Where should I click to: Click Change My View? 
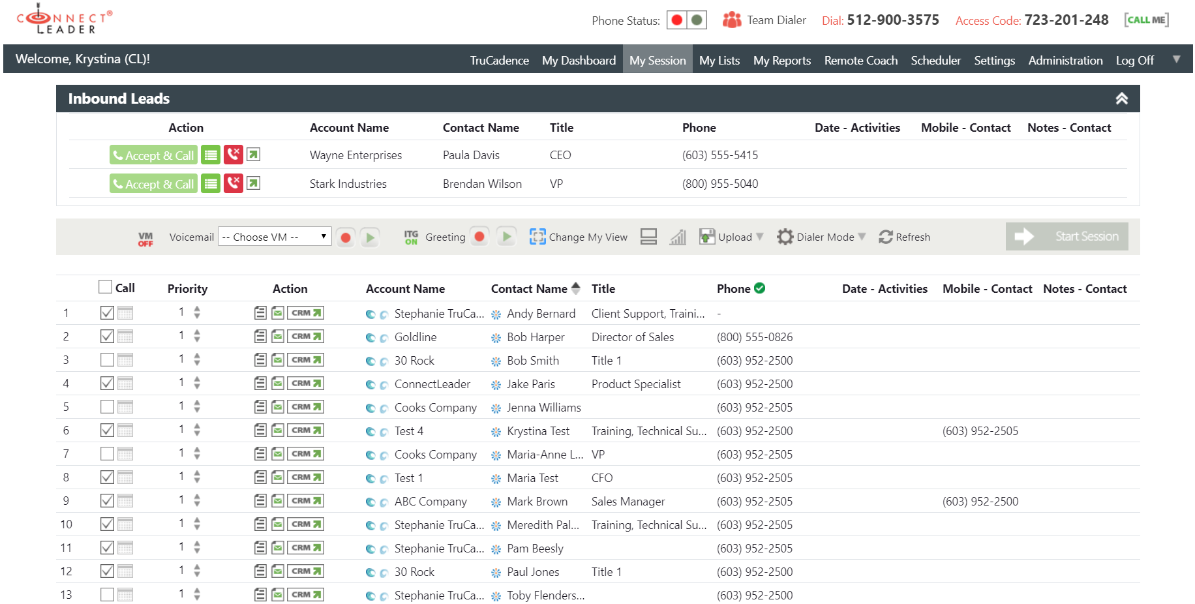(579, 237)
